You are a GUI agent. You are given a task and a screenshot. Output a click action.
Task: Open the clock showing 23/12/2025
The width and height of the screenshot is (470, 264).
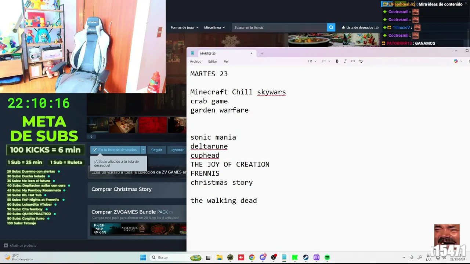(x=458, y=257)
